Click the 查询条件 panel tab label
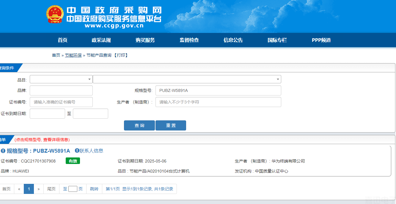The height and width of the screenshot is (204, 396). (x=7, y=68)
